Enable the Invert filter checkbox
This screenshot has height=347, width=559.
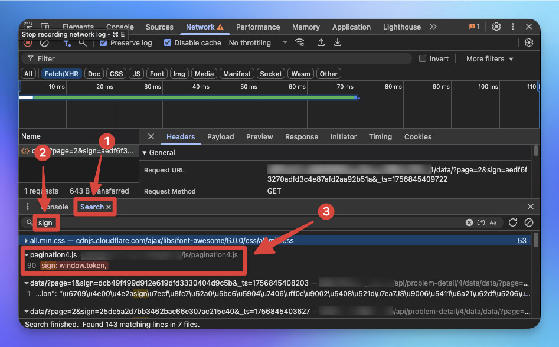click(423, 58)
